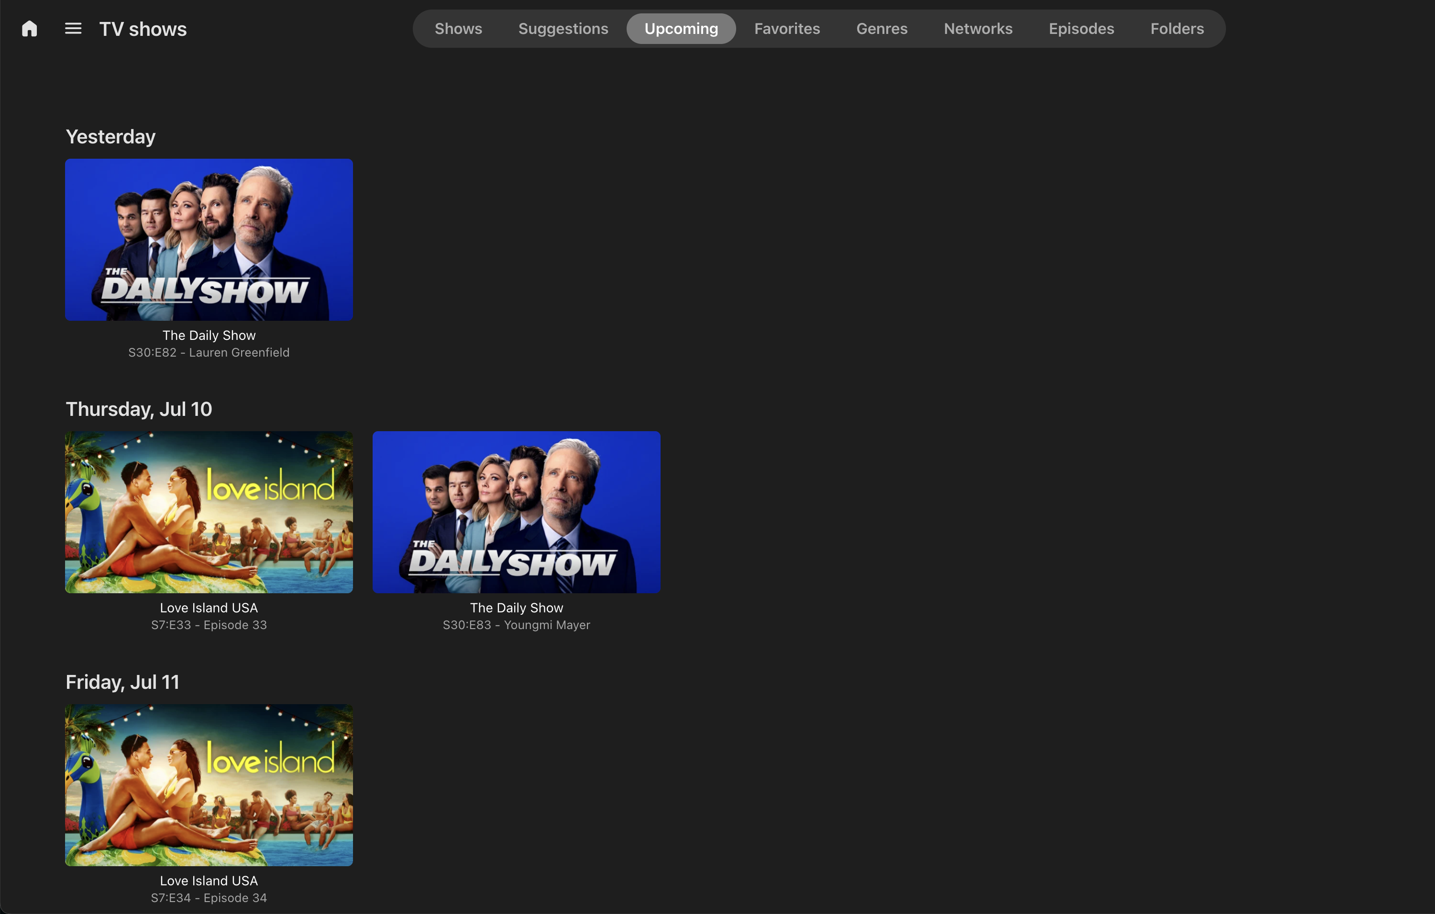Open Thursday's Daily Show poster
This screenshot has width=1435, height=914.
(x=516, y=511)
